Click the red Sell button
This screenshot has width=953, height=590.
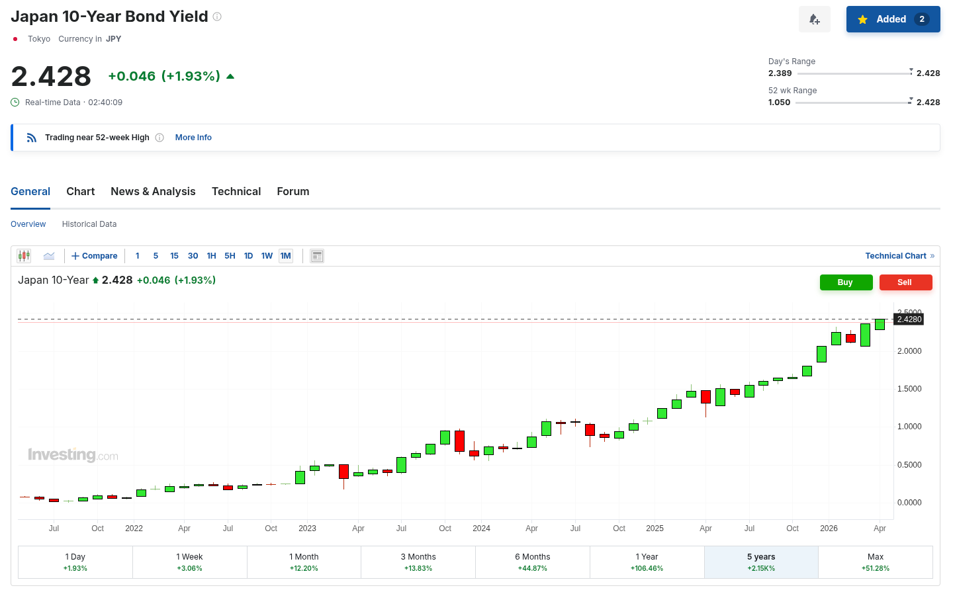(x=905, y=282)
